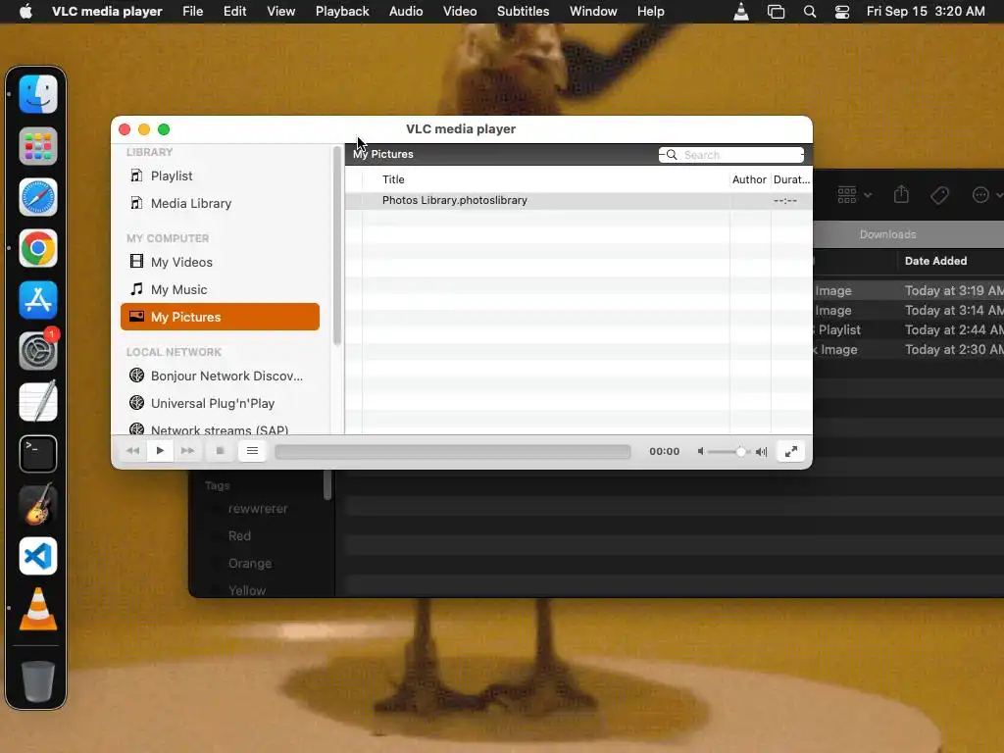Click the sidebar vertical scrollbar

coord(337,246)
